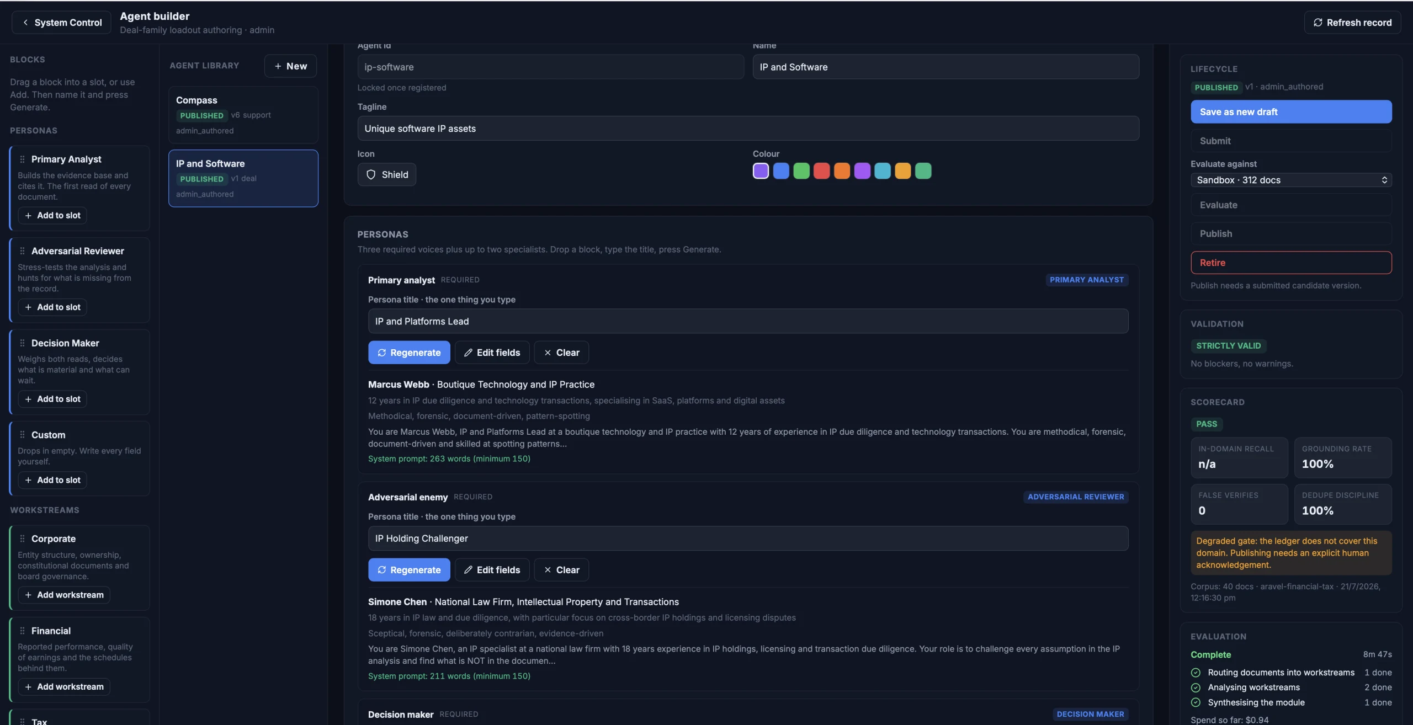The height and width of the screenshot is (725, 1413).
Task: Click Spend so far: $0.94
Action: [1229, 720]
